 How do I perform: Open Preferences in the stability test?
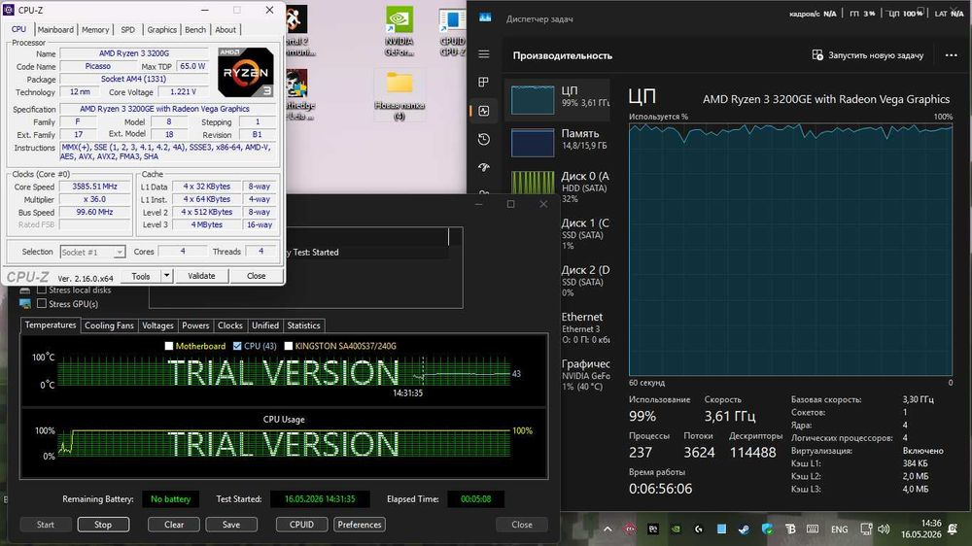tap(360, 525)
